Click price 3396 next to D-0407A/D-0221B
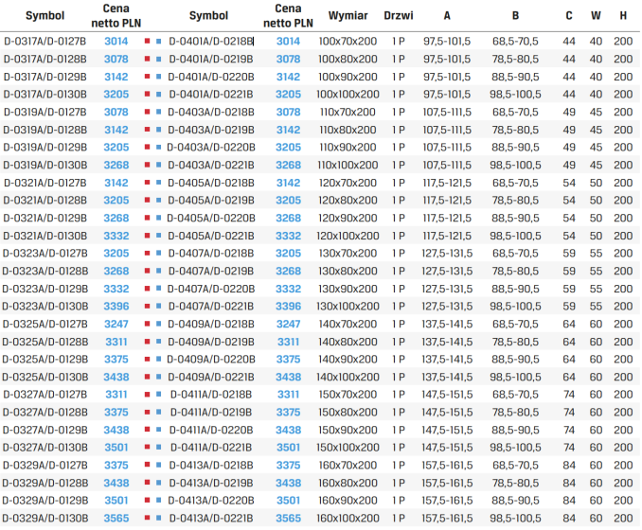This screenshot has width=642, height=530. [288, 306]
